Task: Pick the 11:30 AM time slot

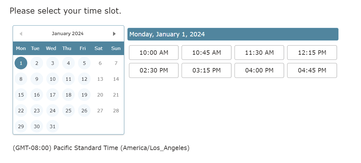Action: pyautogui.click(x=259, y=53)
